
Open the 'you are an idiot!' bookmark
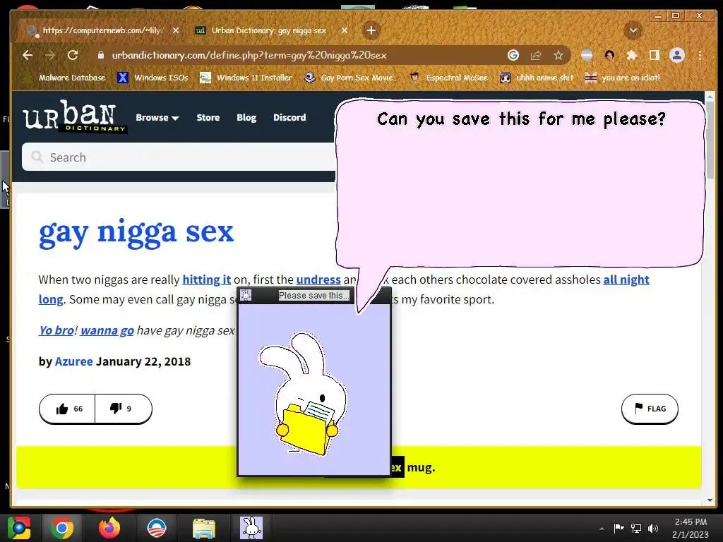tap(623, 78)
